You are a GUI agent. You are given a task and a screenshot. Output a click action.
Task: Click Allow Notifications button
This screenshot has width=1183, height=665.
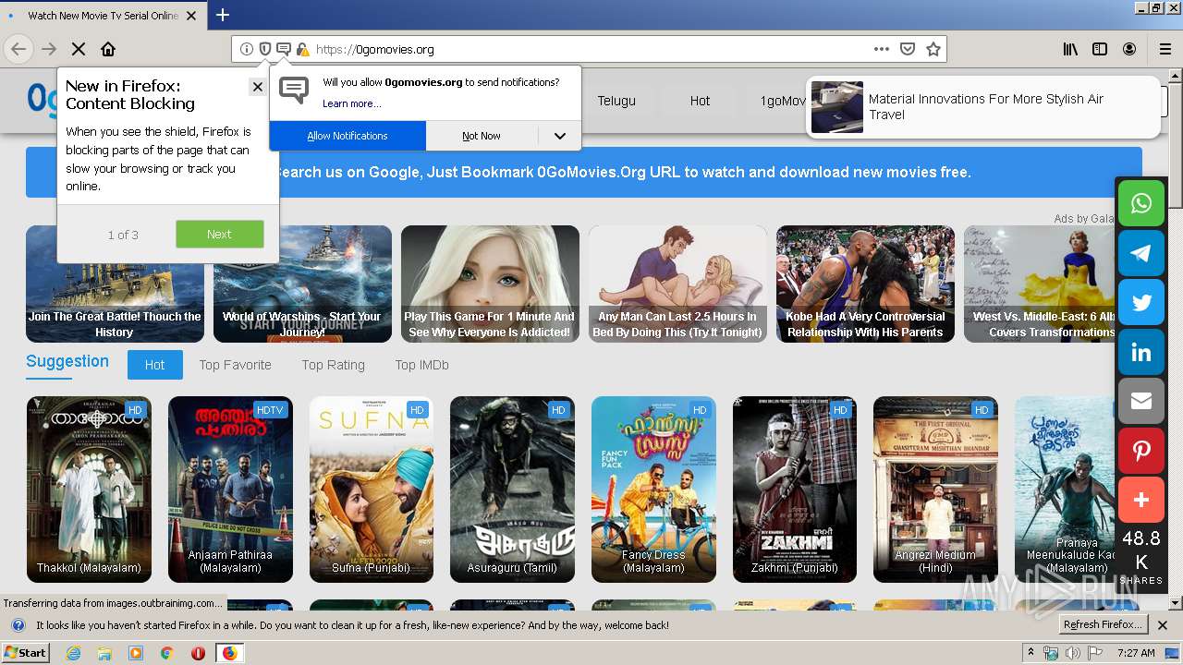coord(348,136)
